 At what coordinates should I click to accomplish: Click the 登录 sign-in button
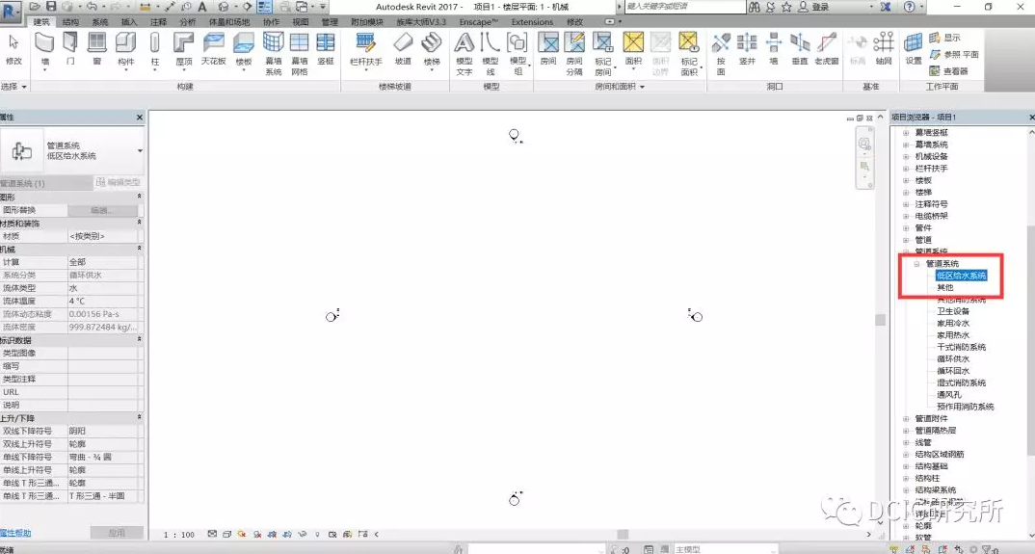[812, 7]
